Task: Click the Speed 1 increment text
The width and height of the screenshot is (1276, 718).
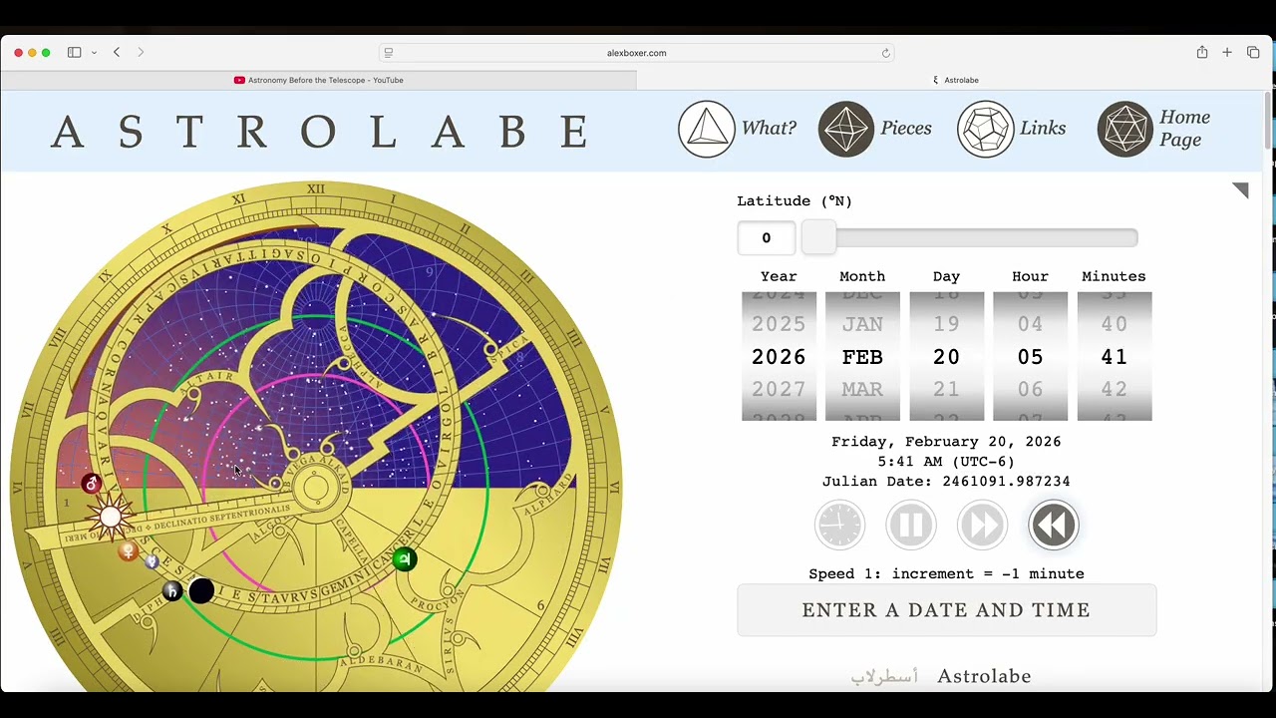Action: click(946, 574)
